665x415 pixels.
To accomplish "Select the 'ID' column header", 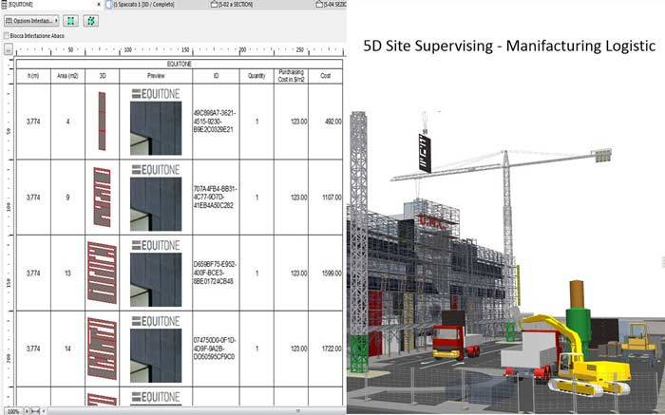I will click(216, 76).
